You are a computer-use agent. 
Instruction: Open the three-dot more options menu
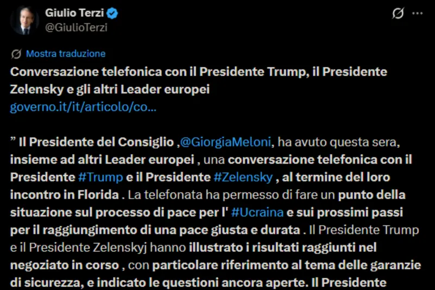pyautogui.click(x=417, y=14)
